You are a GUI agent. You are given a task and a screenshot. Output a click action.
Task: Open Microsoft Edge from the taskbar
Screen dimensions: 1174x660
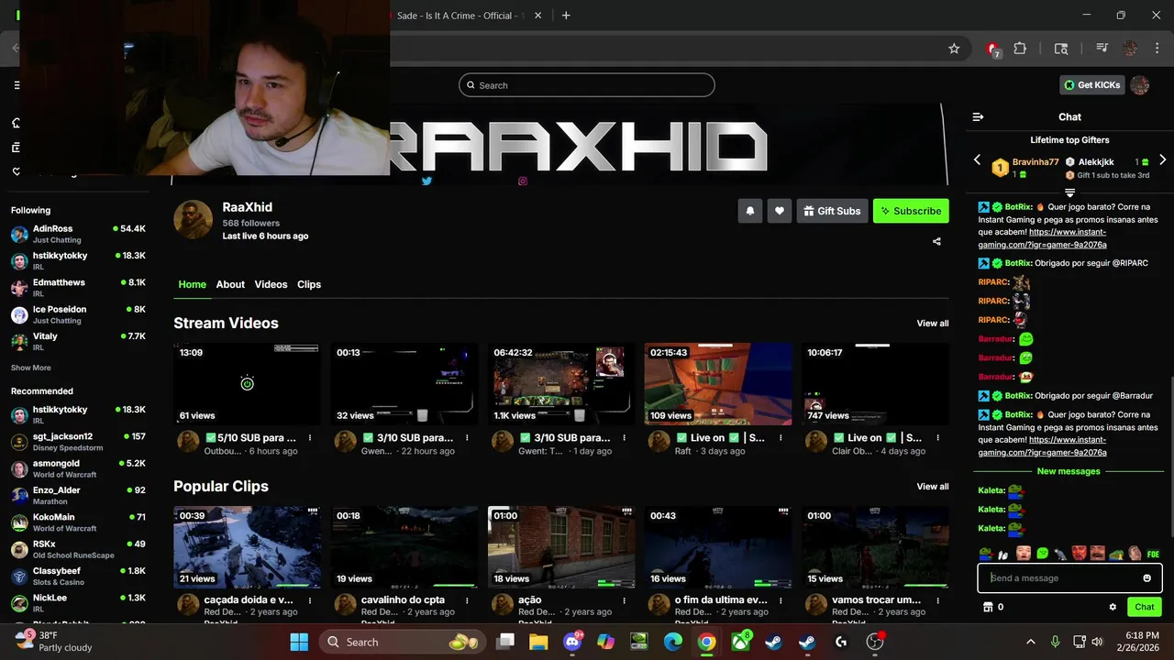673,642
